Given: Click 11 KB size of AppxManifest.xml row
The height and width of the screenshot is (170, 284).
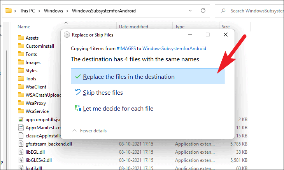Looking at the screenshot, I should tap(242, 128).
